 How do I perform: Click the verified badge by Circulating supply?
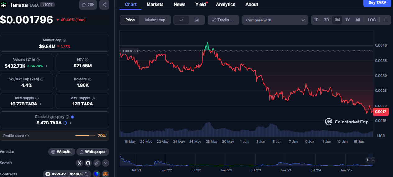point(72,117)
